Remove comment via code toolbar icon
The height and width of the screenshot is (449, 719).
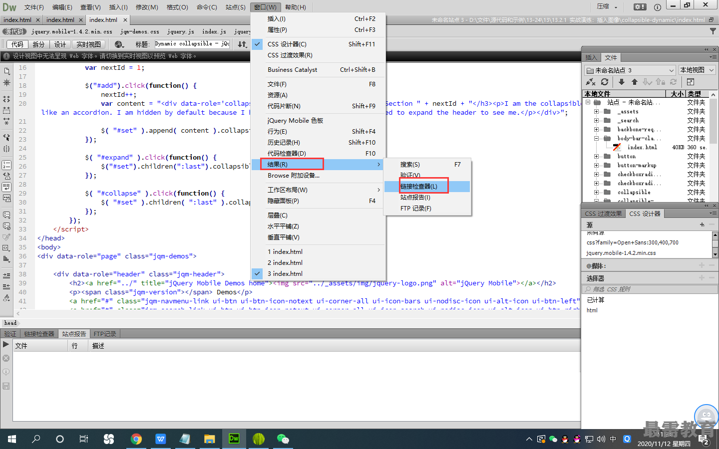click(x=6, y=226)
